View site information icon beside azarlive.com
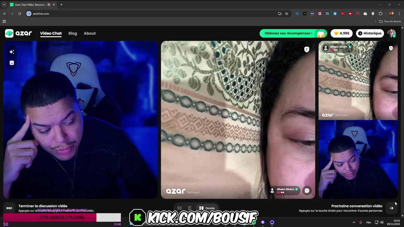Viewport: 404px width, 227px height. click(x=29, y=14)
